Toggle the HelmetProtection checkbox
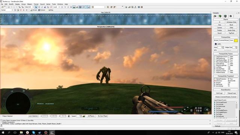 pos(229,79)
